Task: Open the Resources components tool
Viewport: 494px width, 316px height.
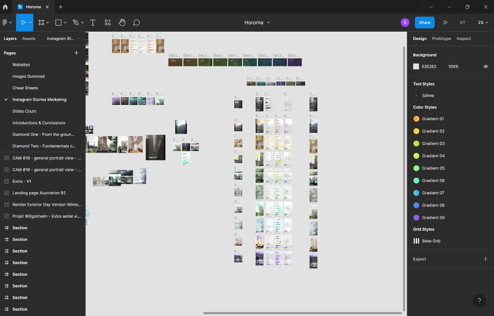Action: click(x=107, y=23)
